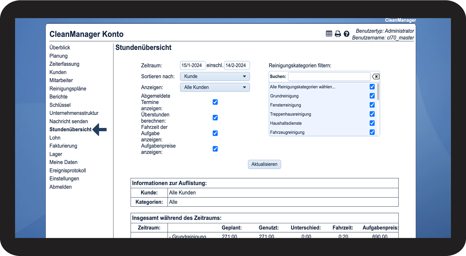Viewport: 466px width, 256px height.
Task: Focus the Suchen category search field
Action: click(329, 76)
